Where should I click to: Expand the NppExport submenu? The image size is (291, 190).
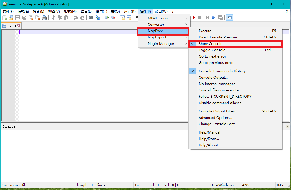[x=164, y=37]
